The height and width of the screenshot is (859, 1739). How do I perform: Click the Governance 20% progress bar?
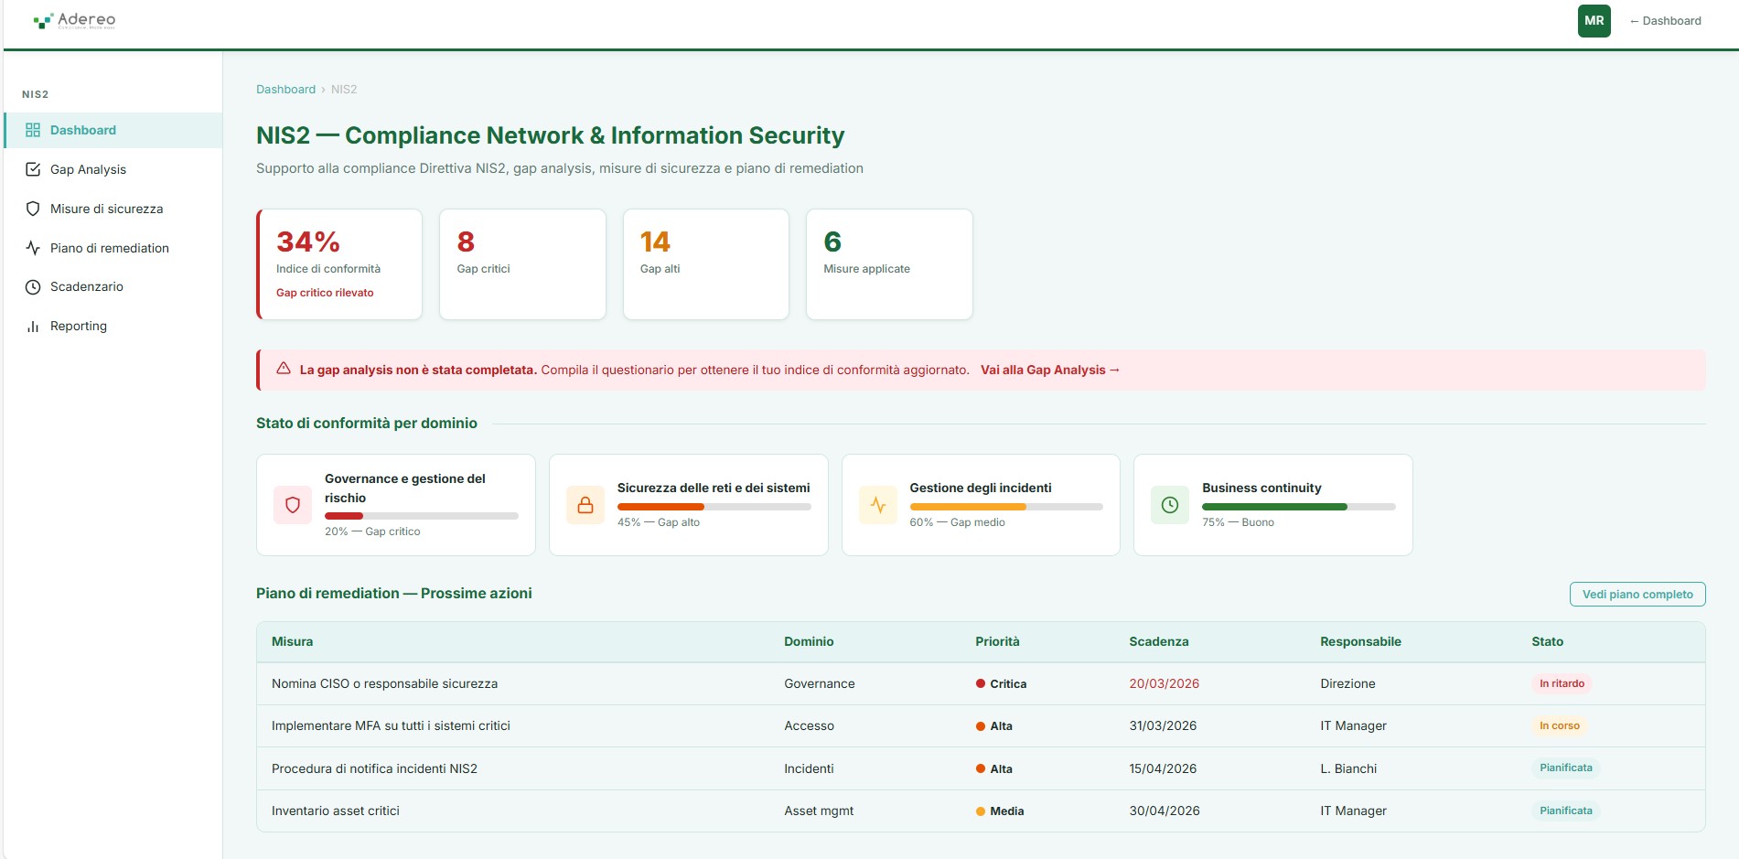point(421,515)
